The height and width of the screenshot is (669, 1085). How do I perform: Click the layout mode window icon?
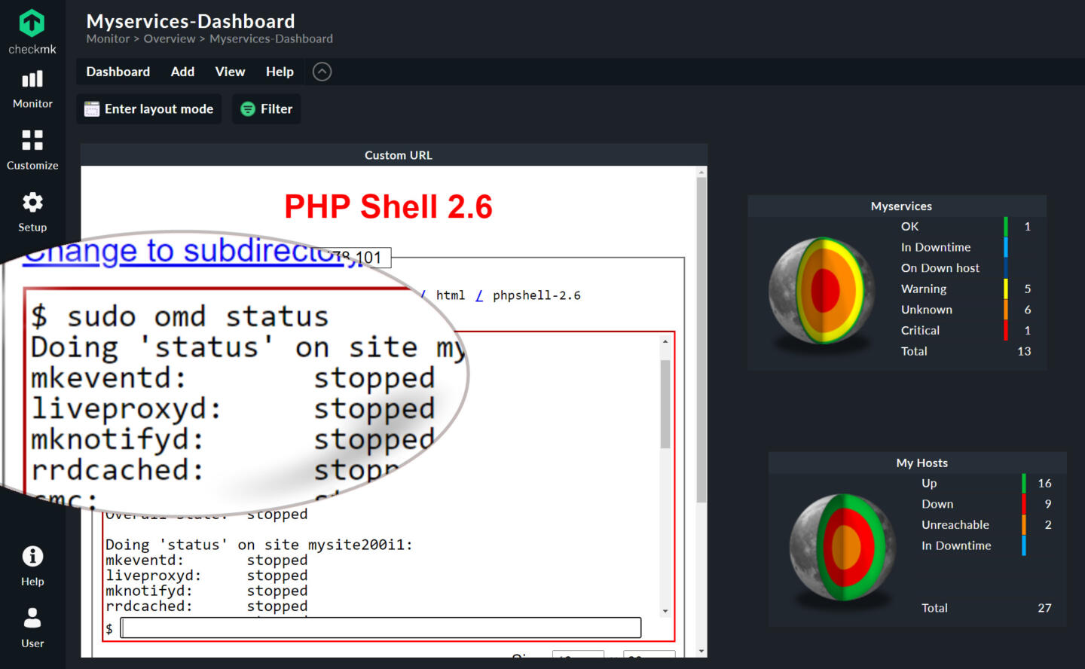coord(91,108)
